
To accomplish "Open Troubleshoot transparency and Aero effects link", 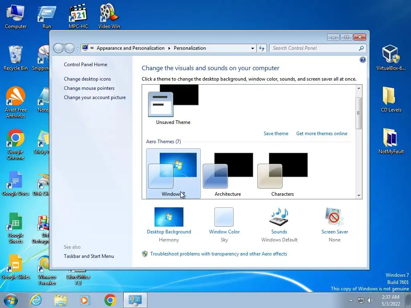I will pyautogui.click(x=218, y=254).
